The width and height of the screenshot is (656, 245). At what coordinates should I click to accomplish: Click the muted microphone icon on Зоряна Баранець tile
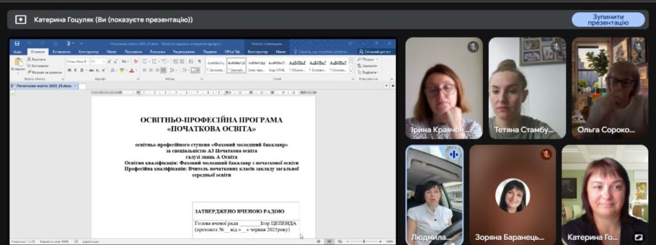click(546, 154)
